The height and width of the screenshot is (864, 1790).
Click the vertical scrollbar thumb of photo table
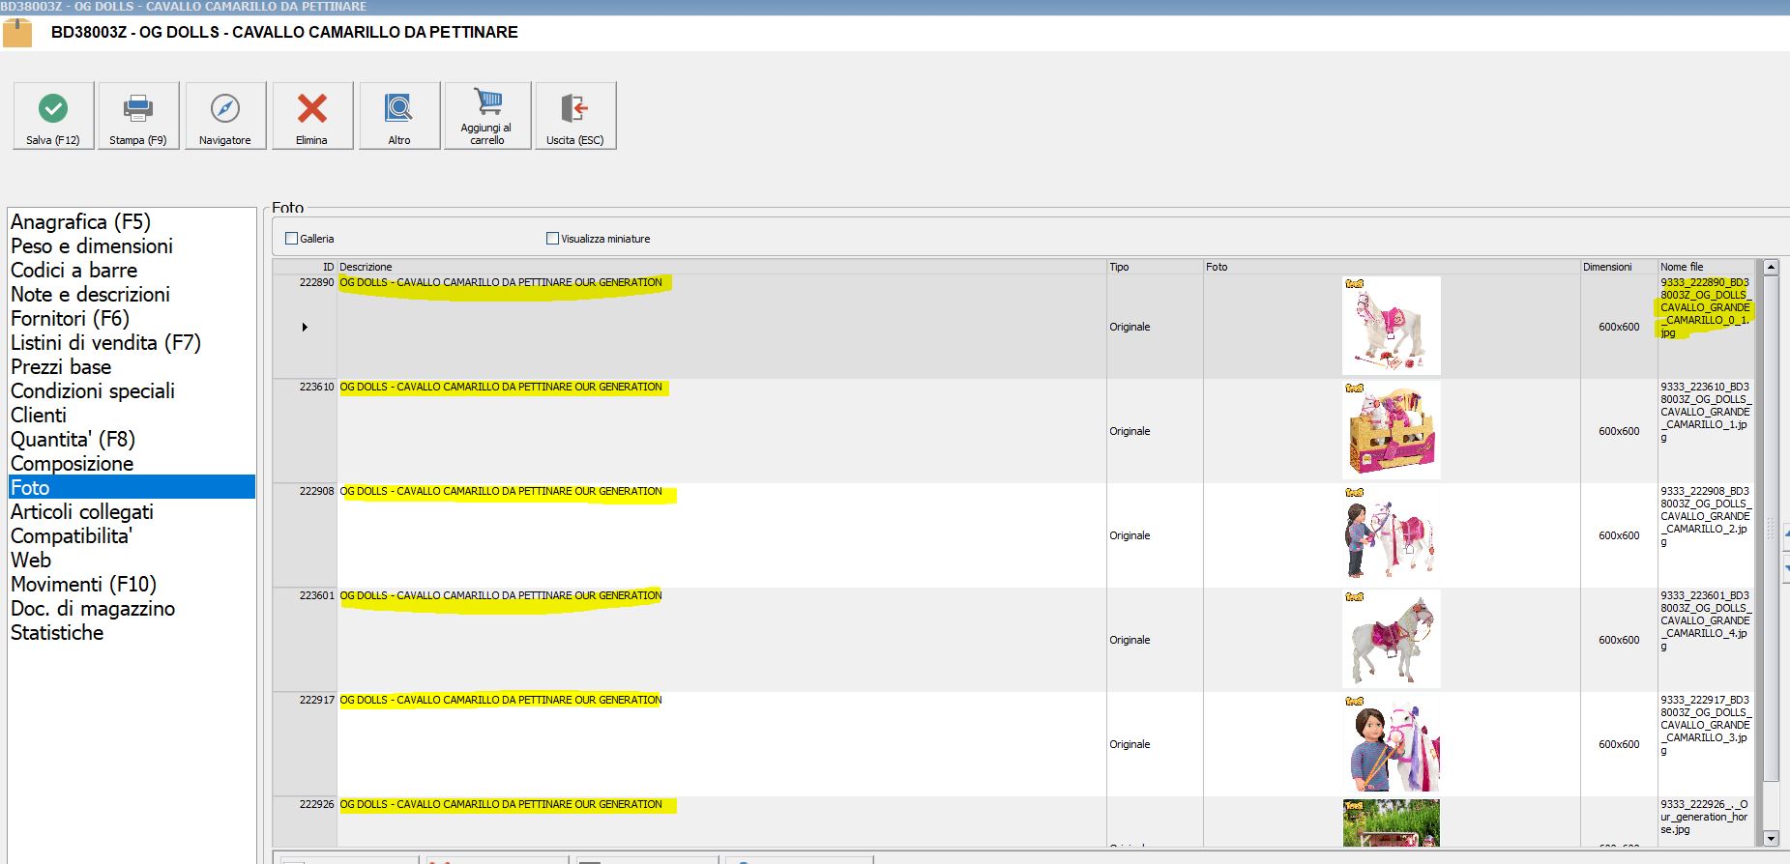1771,529
